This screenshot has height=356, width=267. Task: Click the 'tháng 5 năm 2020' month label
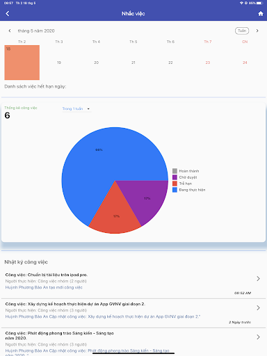[x=36, y=31]
